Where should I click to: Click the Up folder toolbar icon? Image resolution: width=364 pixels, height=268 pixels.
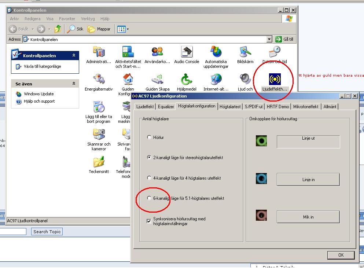[x=58, y=29]
